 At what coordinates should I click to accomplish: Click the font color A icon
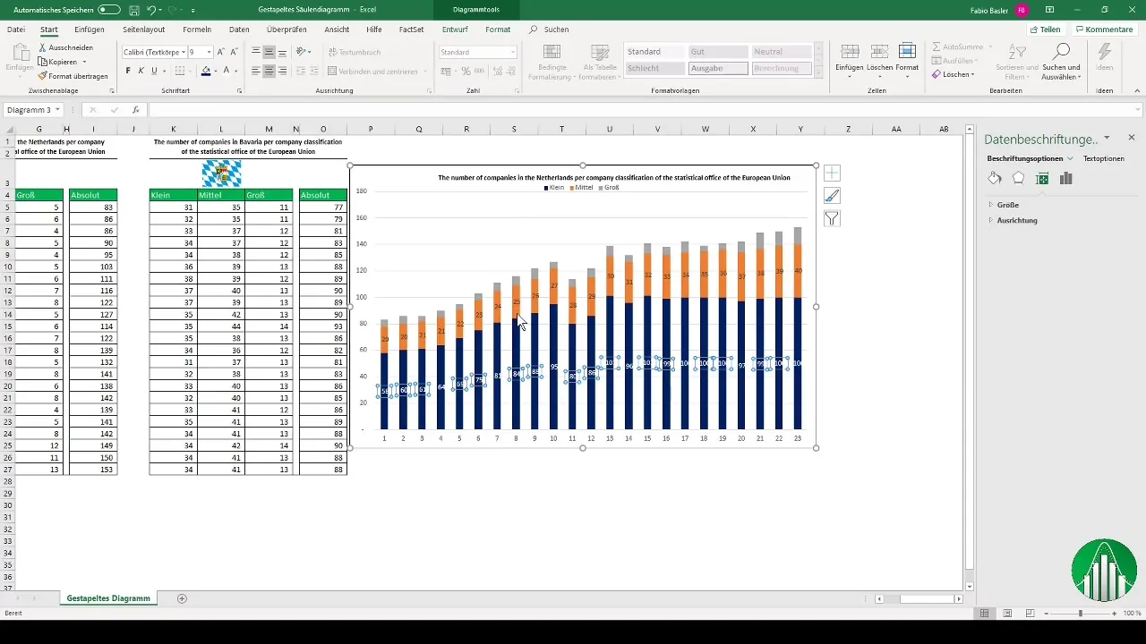pos(227,71)
